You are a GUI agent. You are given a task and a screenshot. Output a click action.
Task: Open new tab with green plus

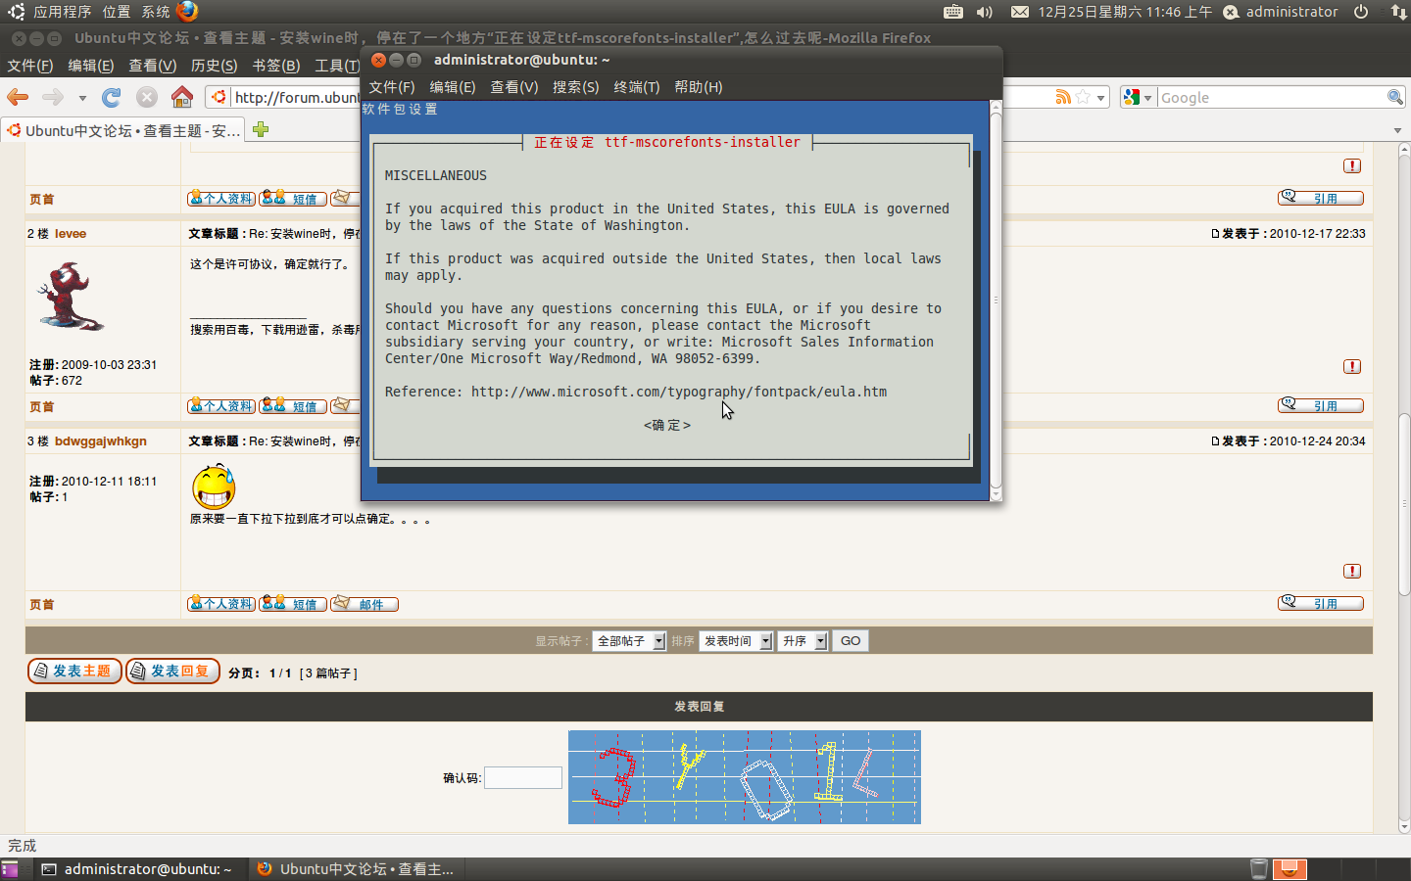pyautogui.click(x=261, y=129)
